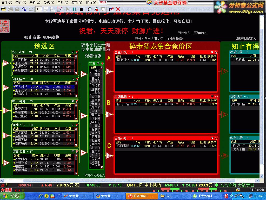266x200 pixels.
Task: Click the 沪 index value 3090.94
Action: (24, 185)
